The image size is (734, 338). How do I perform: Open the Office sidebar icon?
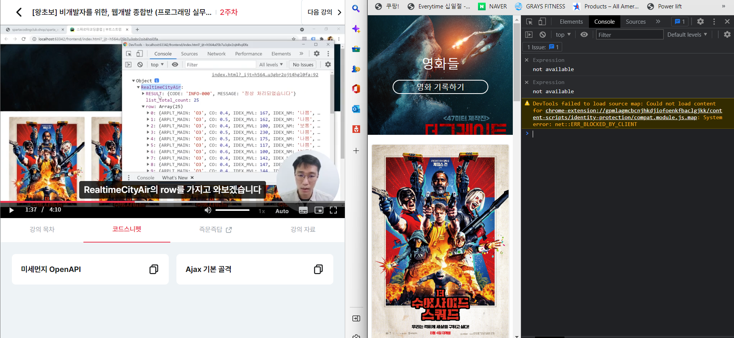[356, 89]
